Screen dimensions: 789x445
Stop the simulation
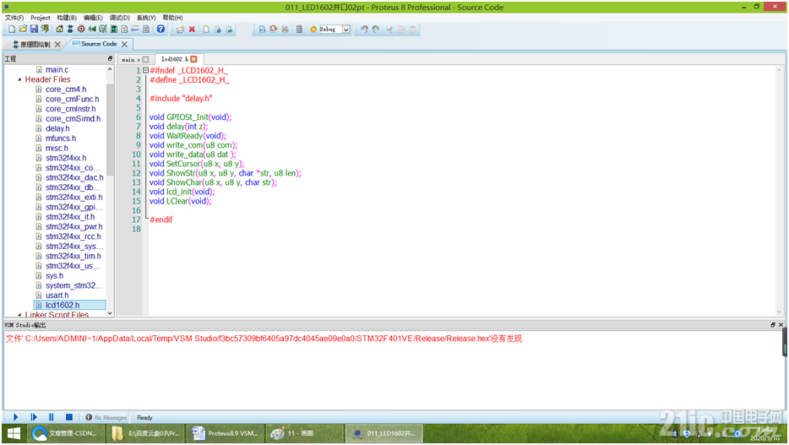coord(69,417)
